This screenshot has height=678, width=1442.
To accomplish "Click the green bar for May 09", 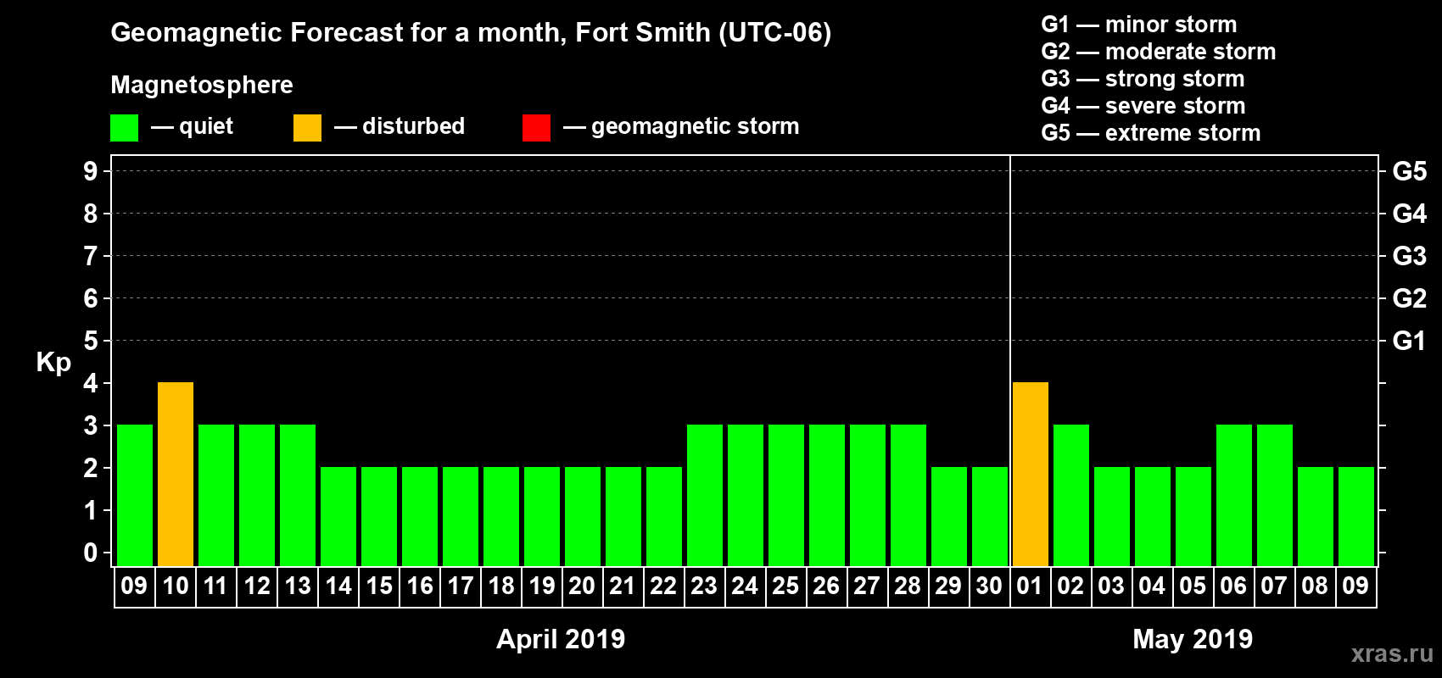I will 1356,517.
